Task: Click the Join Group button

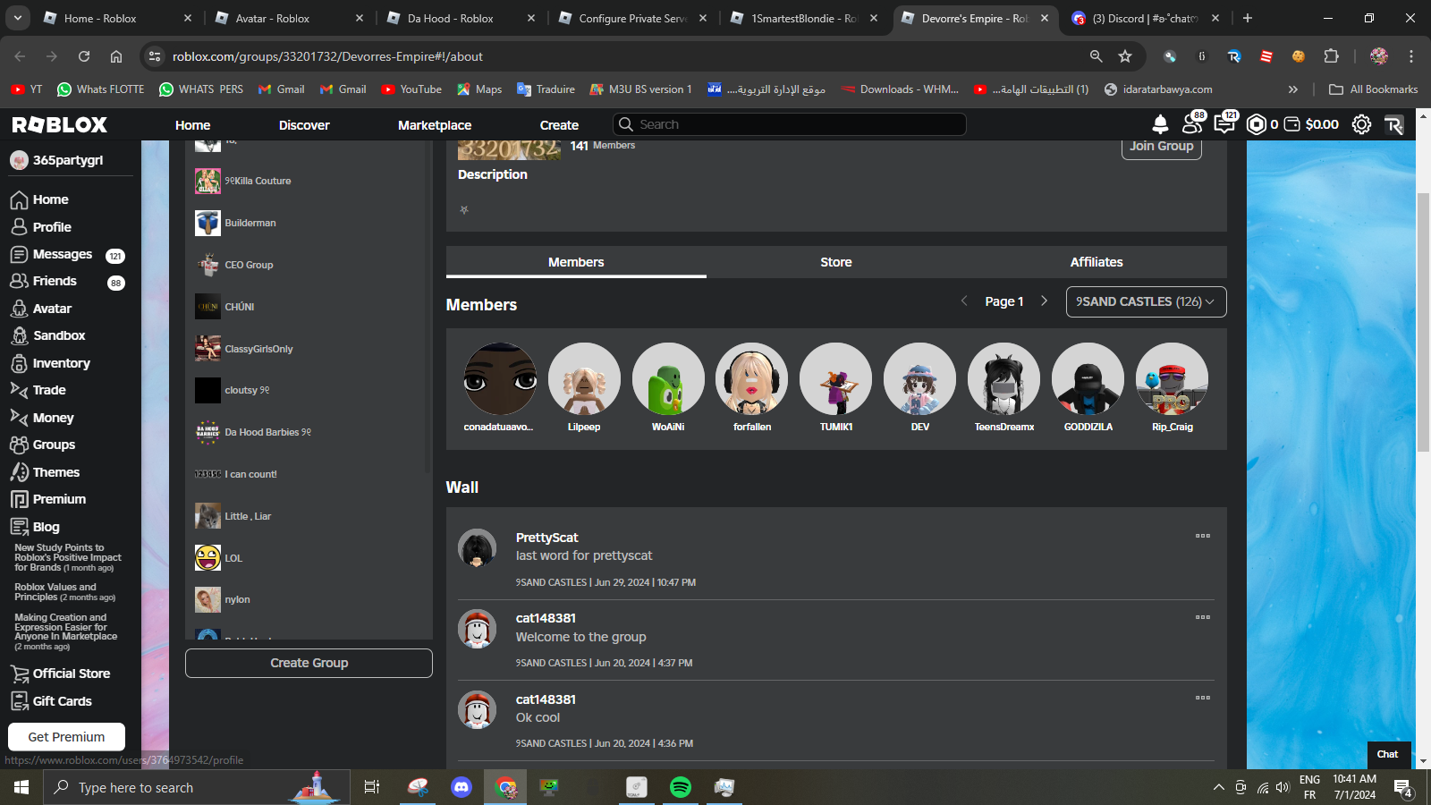Action: pos(1161,147)
